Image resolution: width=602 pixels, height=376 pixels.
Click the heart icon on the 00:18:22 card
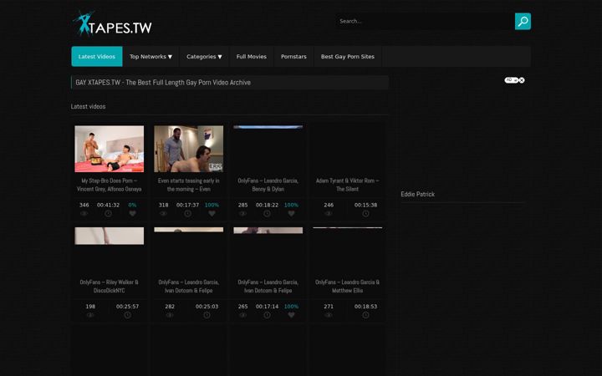292,213
